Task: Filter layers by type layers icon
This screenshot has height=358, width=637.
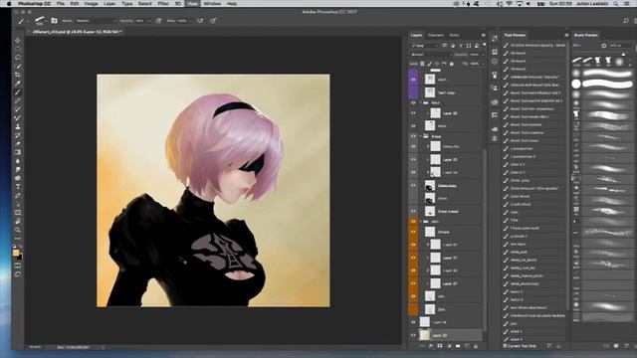Action: pyautogui.click(x=461, y=46)
